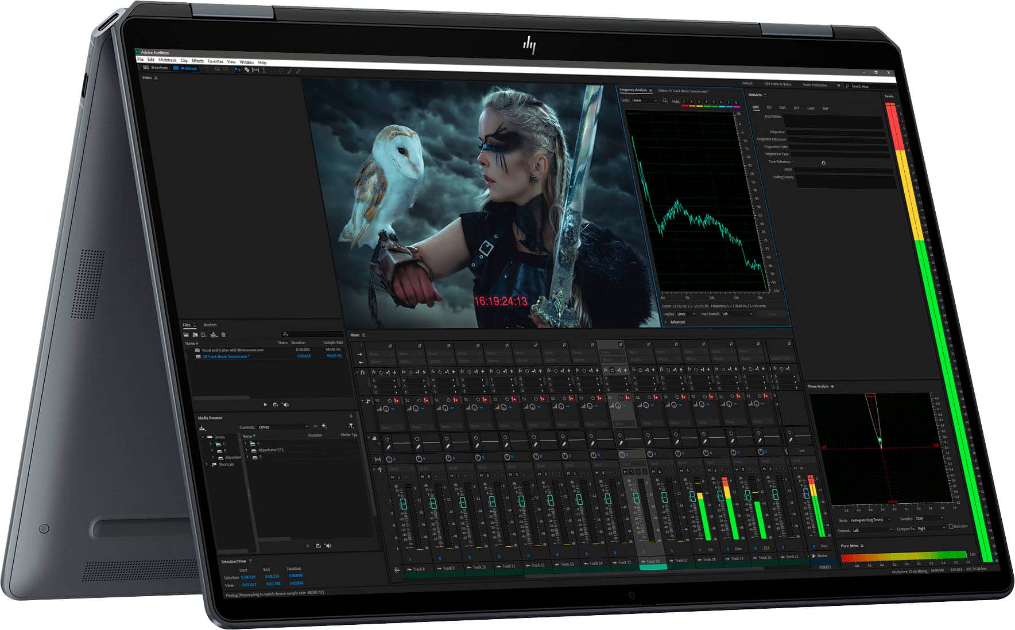Solo the first mixer track

point(399,477)
